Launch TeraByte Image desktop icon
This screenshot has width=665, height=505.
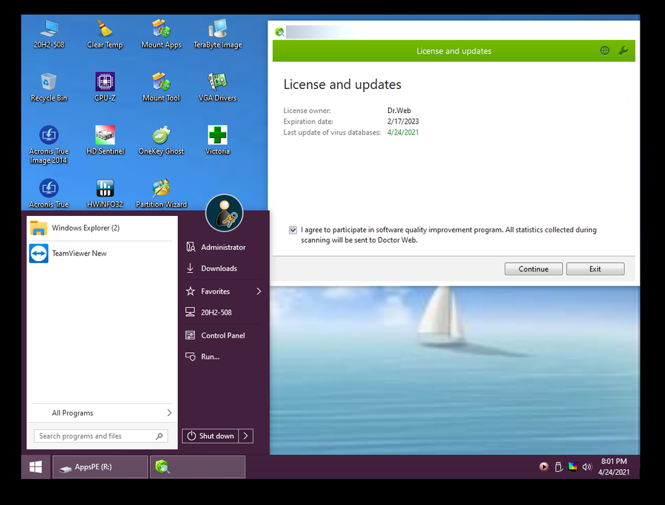coord(218,34)
